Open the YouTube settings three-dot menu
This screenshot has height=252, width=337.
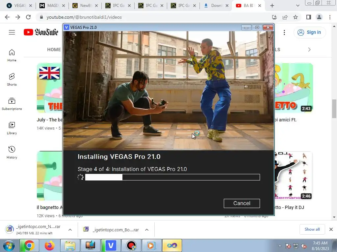click(x=284, y=32)
